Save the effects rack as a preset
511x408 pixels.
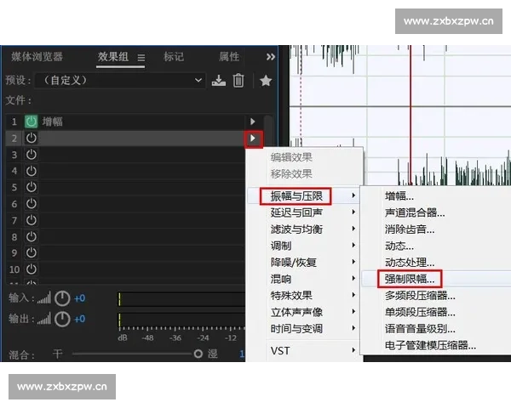pyautogui.click(x=218, y=81)
